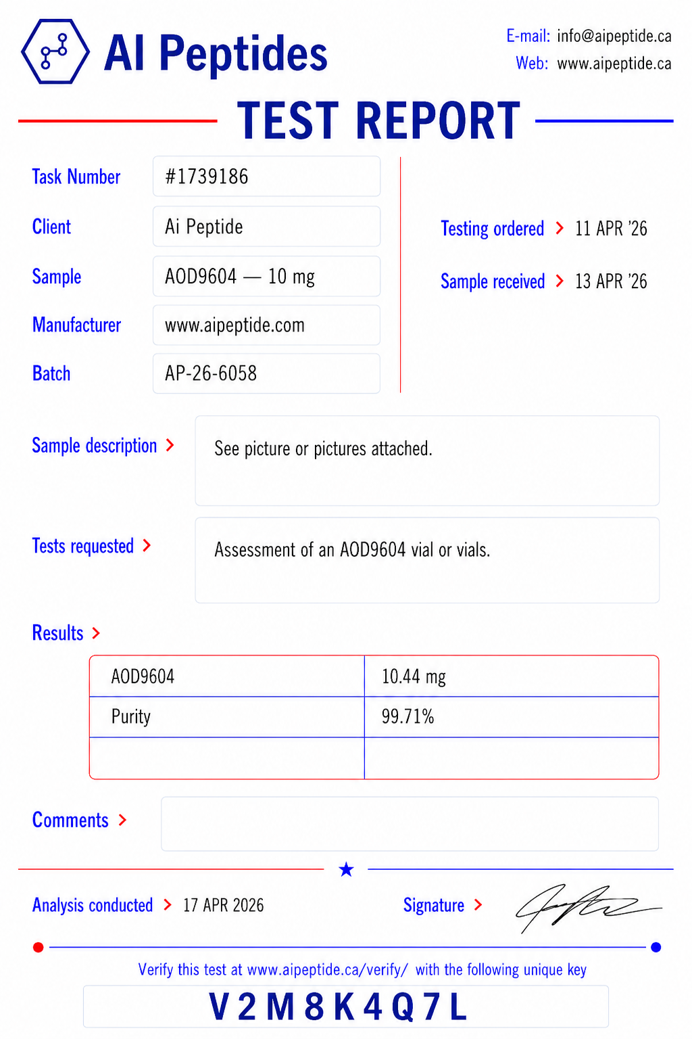
Task: Click the chevron beside Tests requested
Action: pyautogui.click(x=147, y=545)
